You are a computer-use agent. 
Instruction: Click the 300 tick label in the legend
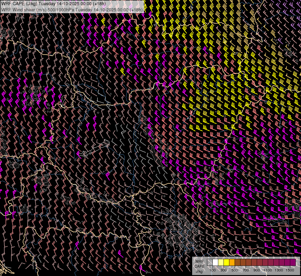pyautogui.click(x=224, y=270)
